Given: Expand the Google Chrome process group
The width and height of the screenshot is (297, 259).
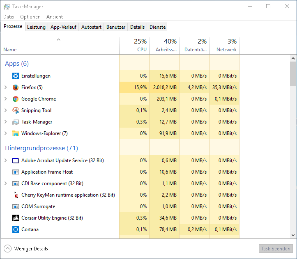Looking at the screenshot, I should coord(6,99).
